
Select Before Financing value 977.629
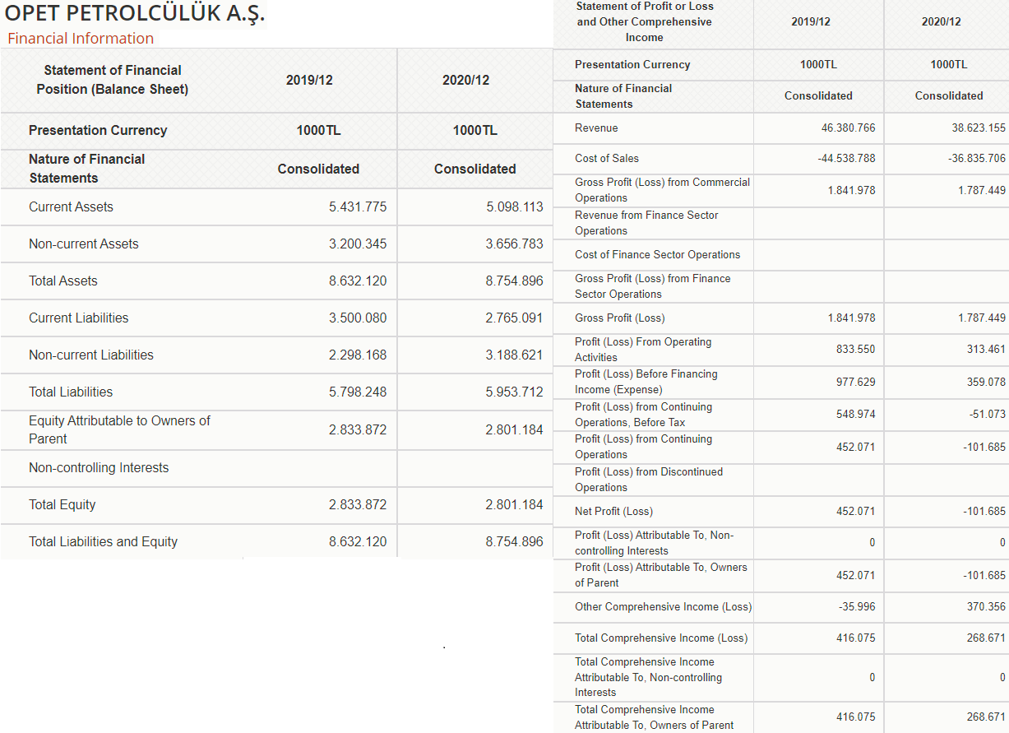[856, 382]
